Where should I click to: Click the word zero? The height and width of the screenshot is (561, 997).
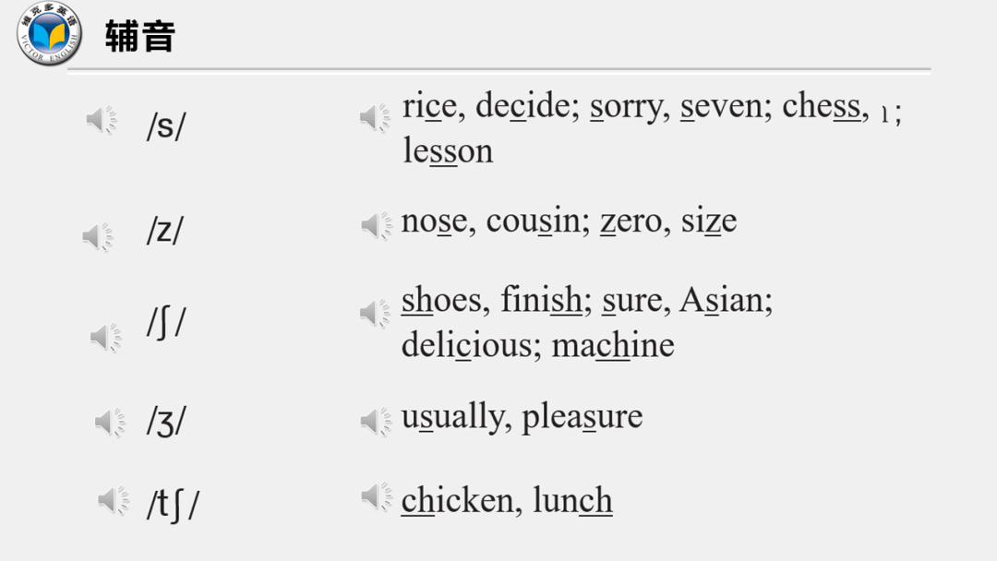pyautogui.click(x=631, y=221)
